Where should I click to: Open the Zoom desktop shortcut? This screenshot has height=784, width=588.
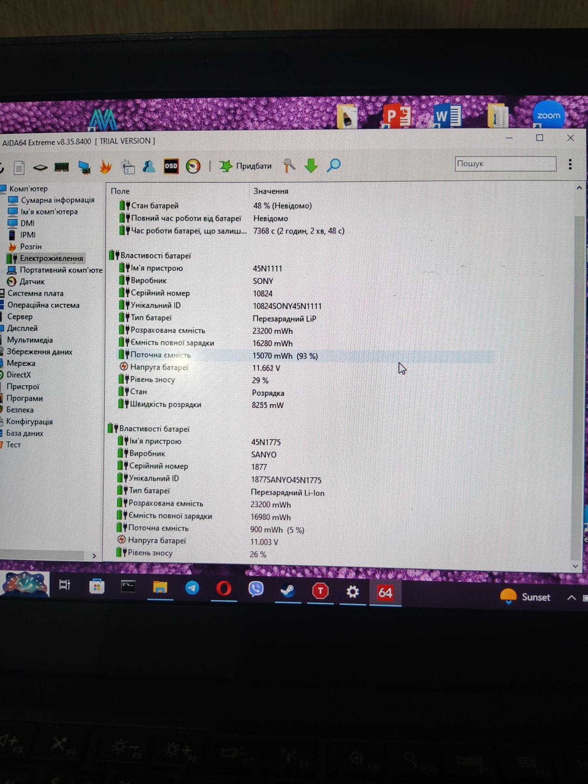coord(548,115)
